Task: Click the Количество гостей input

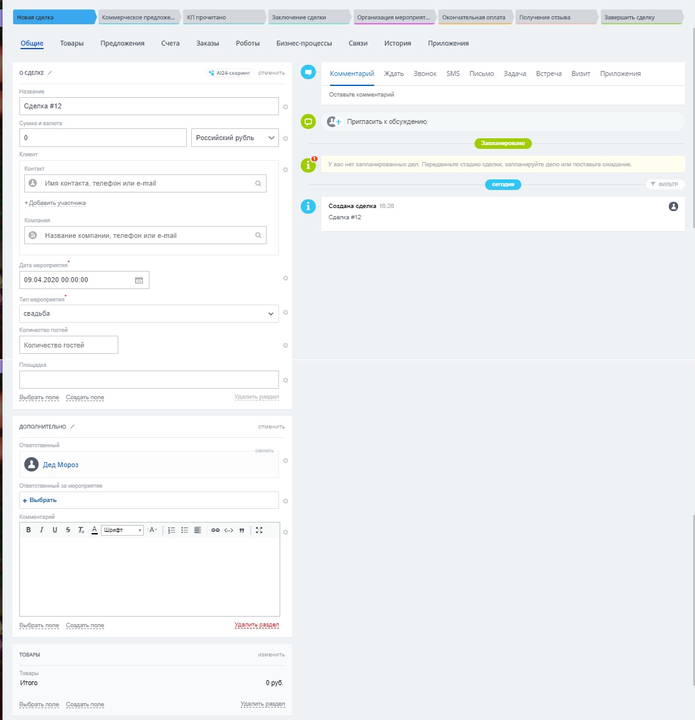Action: [69, 345]
